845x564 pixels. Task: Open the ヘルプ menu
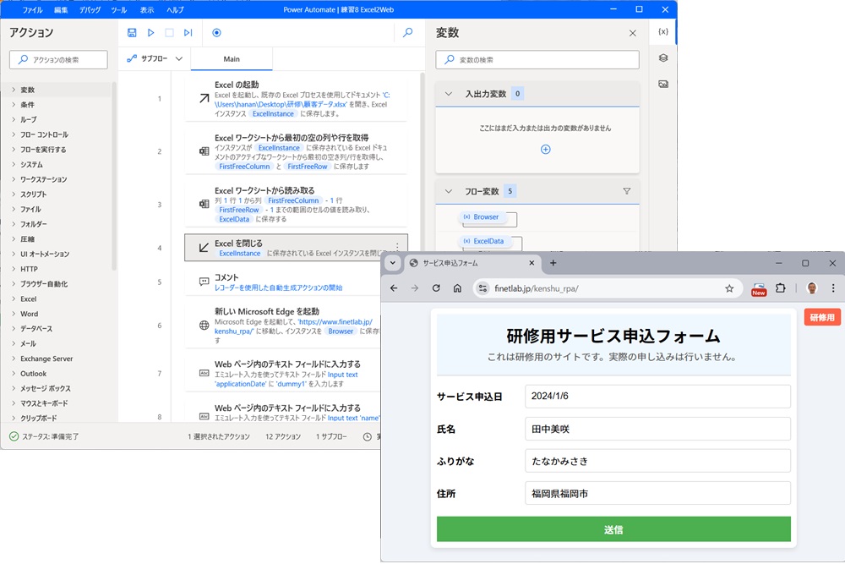coord(175,9)
